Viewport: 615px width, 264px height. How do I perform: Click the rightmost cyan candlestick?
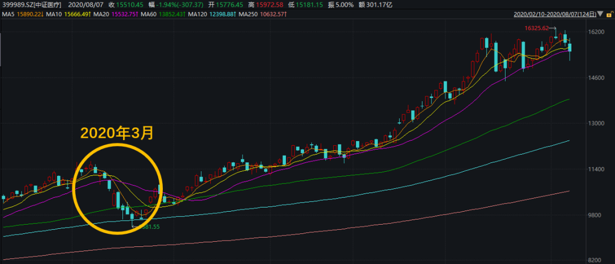click(x=569, y=48)
